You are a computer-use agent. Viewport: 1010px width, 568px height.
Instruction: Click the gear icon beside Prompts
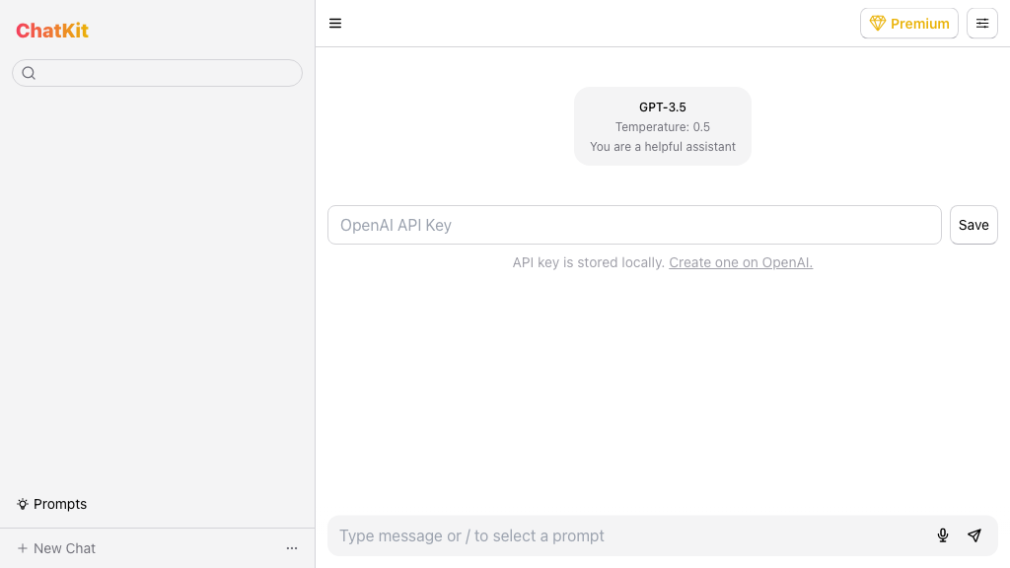click(22, 504)
